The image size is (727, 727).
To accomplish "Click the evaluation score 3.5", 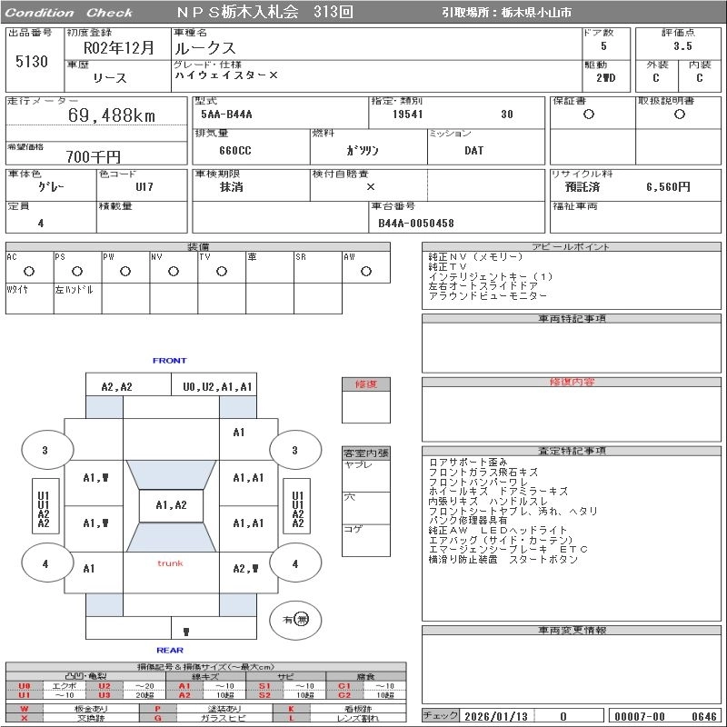I will point(683,46).
